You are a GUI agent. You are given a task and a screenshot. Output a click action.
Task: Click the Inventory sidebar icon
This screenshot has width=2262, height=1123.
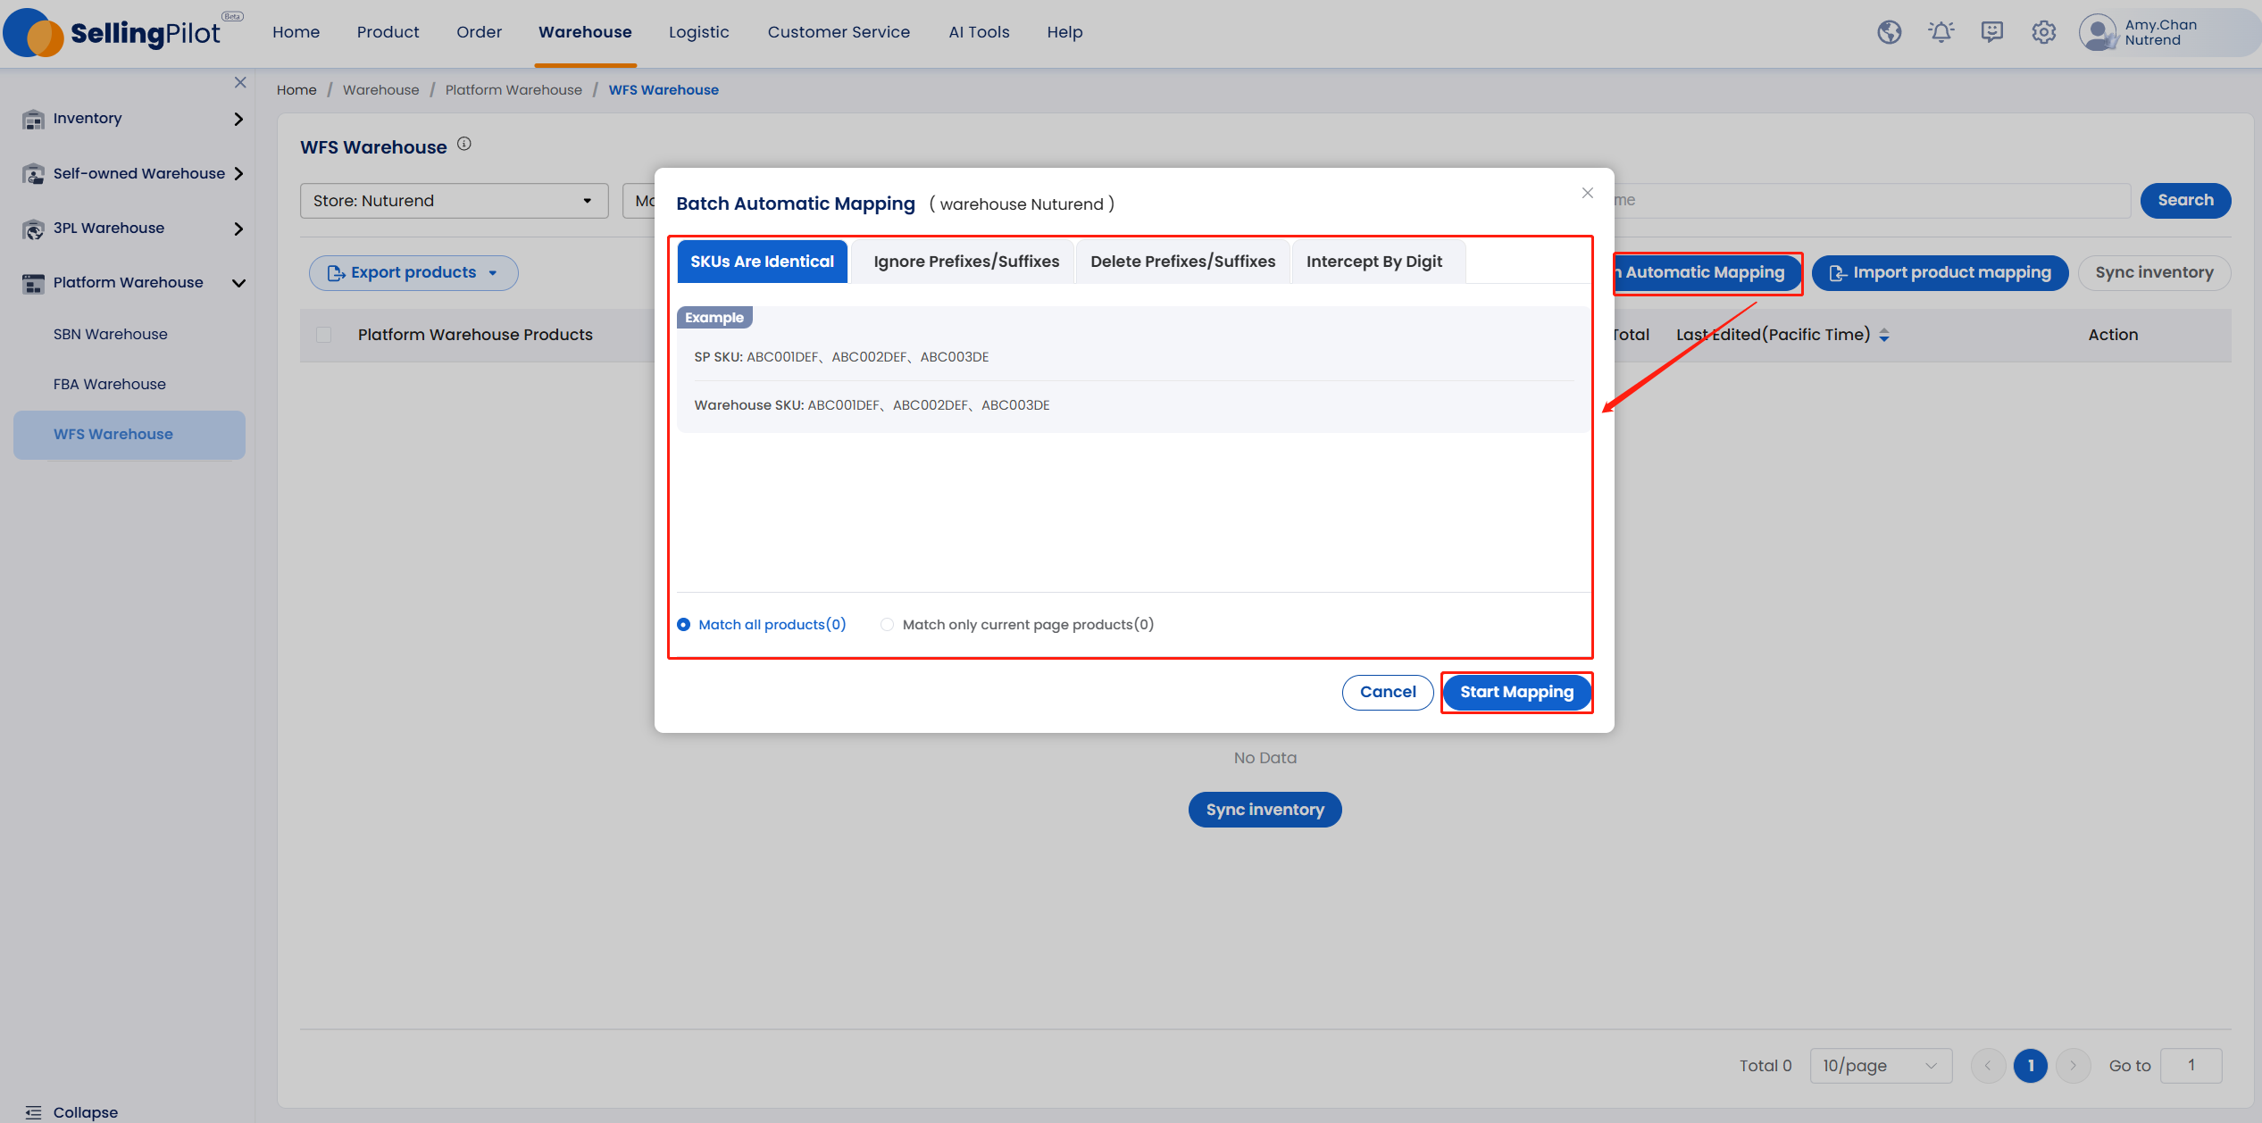[33, 119]
